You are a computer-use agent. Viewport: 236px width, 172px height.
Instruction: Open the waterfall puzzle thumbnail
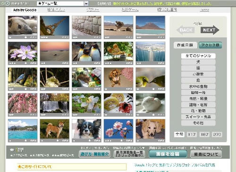55,103
